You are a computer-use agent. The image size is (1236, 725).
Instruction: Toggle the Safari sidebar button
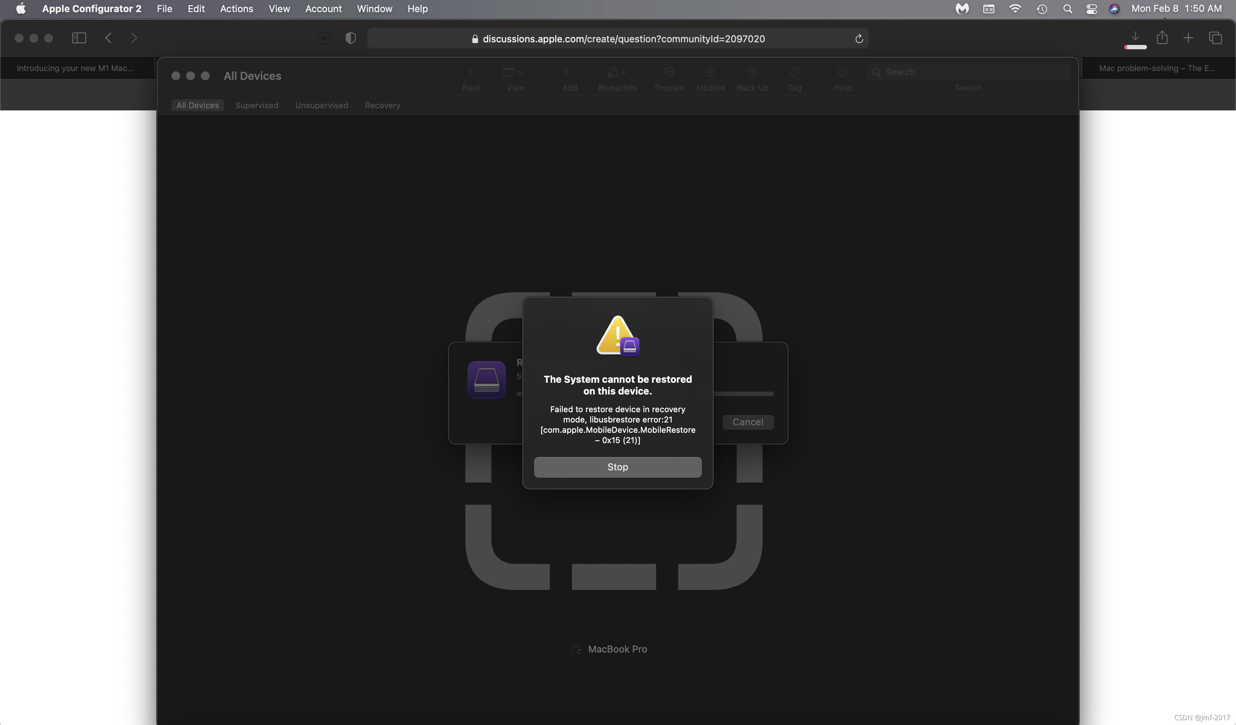coord(79,38)
